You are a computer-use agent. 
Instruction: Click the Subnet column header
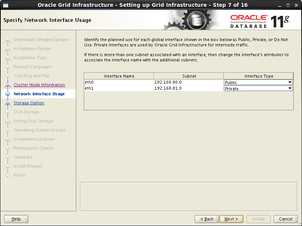189,76
